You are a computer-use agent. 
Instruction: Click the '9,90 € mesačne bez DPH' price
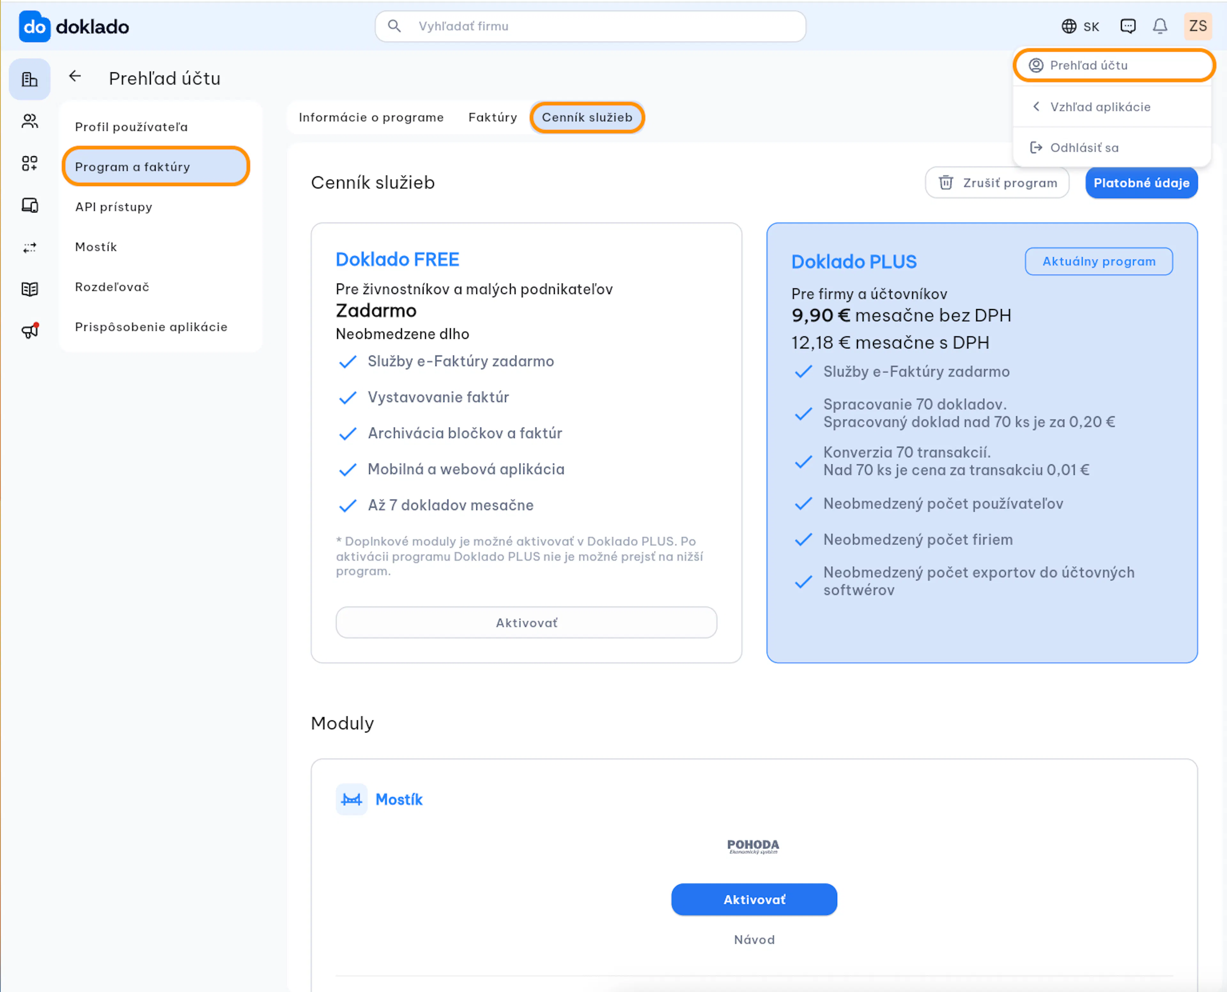coord(901,315)
